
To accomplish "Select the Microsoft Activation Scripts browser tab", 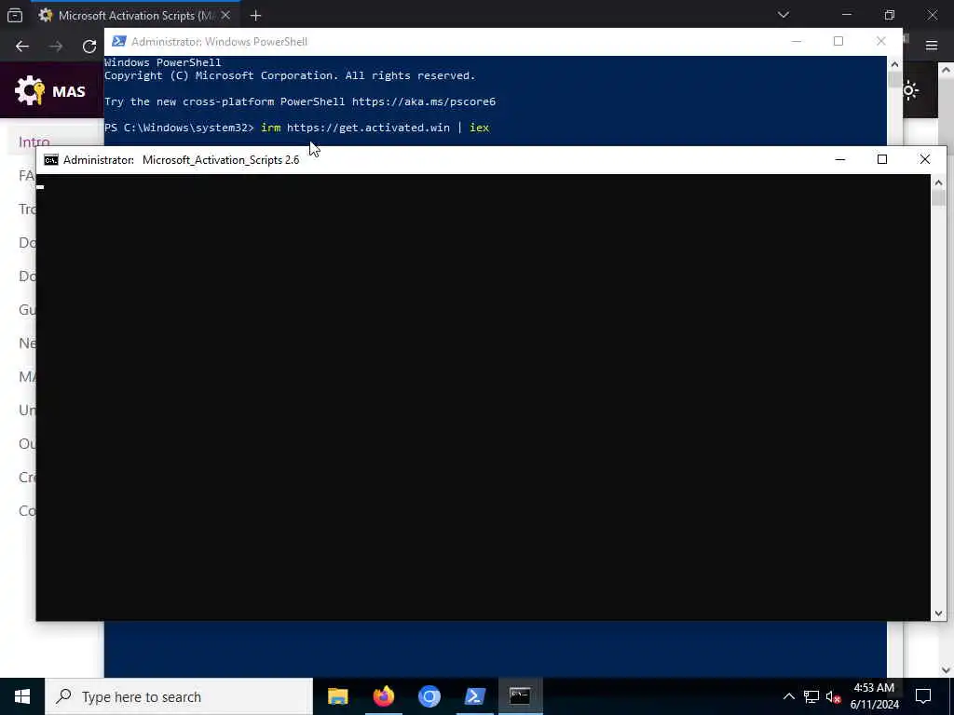I will [134, 15].
